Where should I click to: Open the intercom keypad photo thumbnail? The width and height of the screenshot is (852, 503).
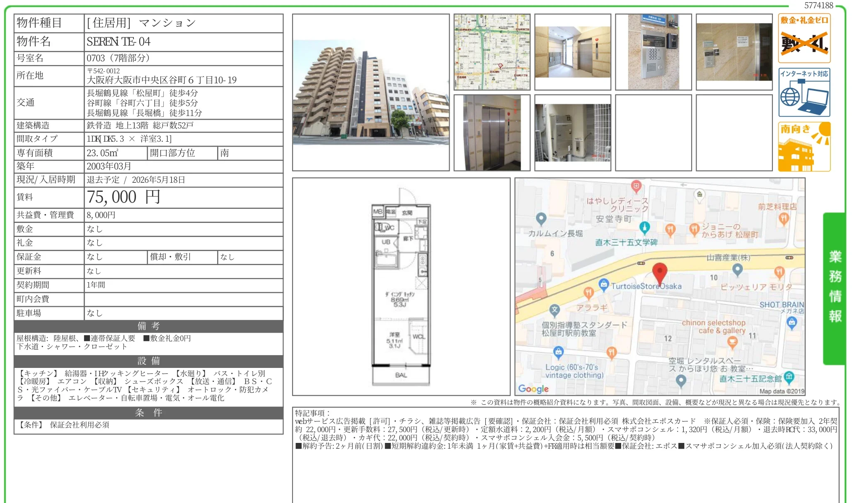tap(653, 52)
